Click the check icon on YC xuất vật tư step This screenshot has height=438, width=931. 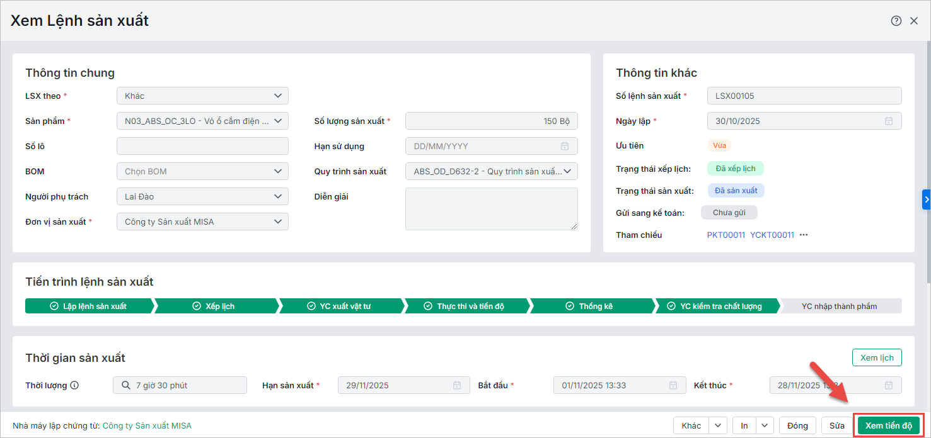pos(311,306)
